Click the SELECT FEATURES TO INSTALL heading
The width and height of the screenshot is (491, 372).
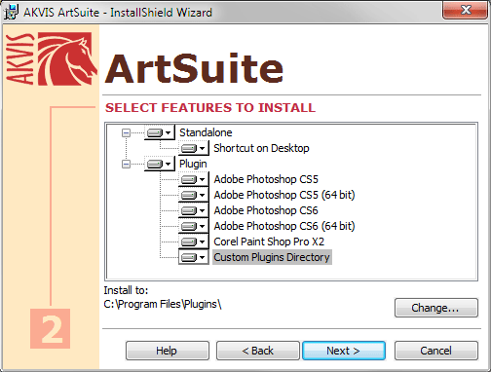coord(210,108)
